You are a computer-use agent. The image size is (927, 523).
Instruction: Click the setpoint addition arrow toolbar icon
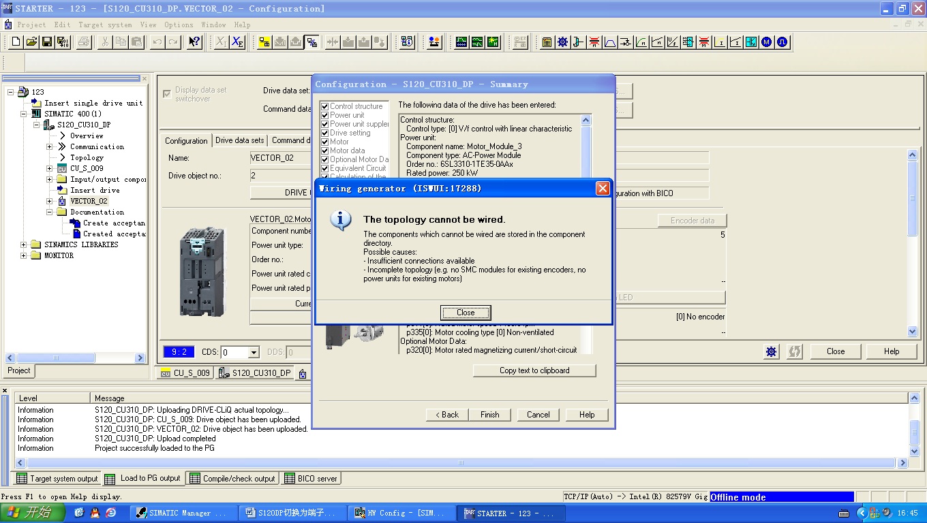[x=626, y=42]
